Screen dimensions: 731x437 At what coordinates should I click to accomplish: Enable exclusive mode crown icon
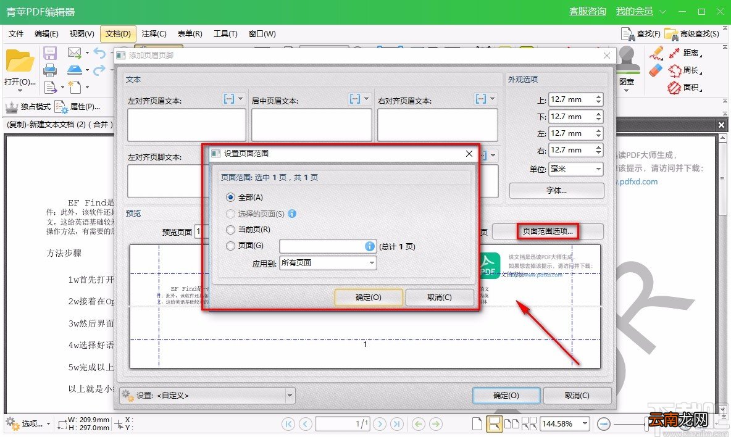(x=11, y=107)
